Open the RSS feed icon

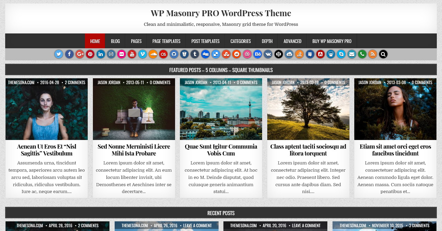pyautogui.click(x=373, y=54)
